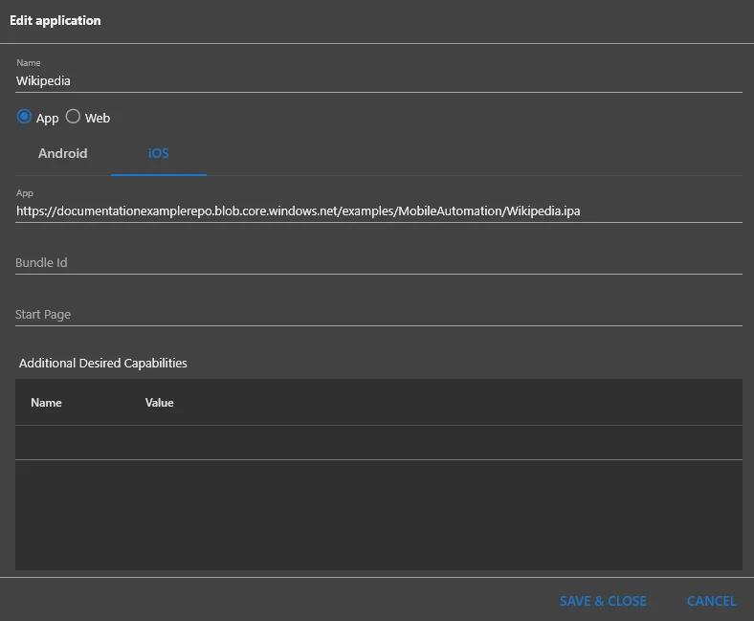Select the App radio button

click(x=25, y=117)
